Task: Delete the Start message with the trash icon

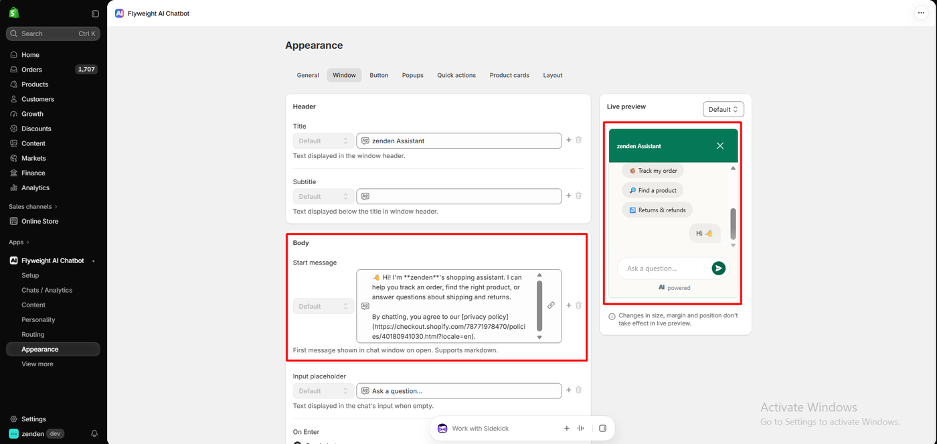Action: [x=579, y=305]
